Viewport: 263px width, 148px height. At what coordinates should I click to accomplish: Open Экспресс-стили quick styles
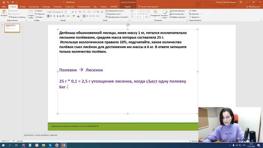tap(165, 14)
